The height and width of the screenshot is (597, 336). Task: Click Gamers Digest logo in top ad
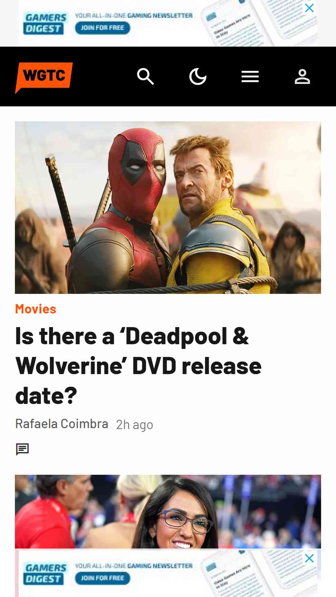pos(46,23)
